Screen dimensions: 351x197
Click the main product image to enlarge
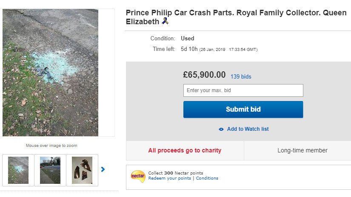[51, 73]
